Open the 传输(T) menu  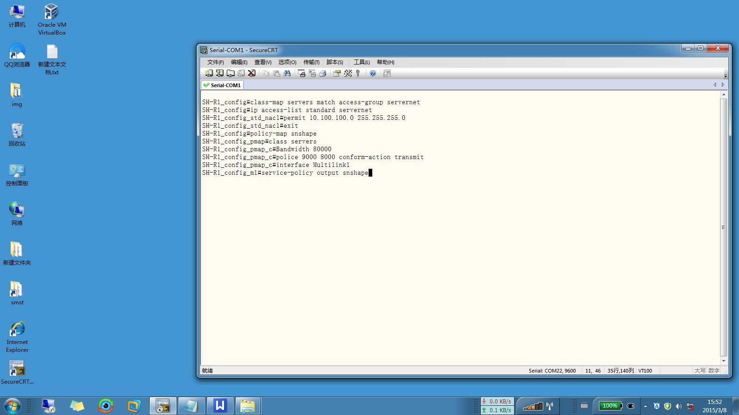311,62
